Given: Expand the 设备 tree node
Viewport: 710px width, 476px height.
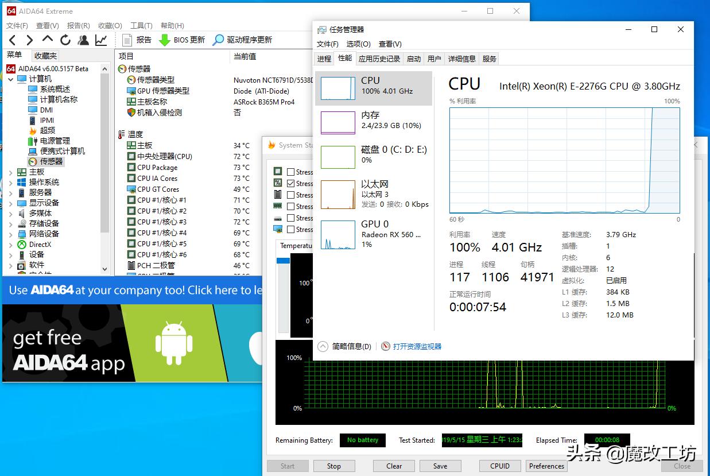Looking at the screenshot, I should click(11, 254).
